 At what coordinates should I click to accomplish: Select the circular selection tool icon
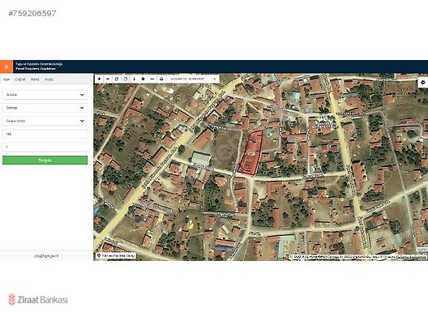pos(126,79)
